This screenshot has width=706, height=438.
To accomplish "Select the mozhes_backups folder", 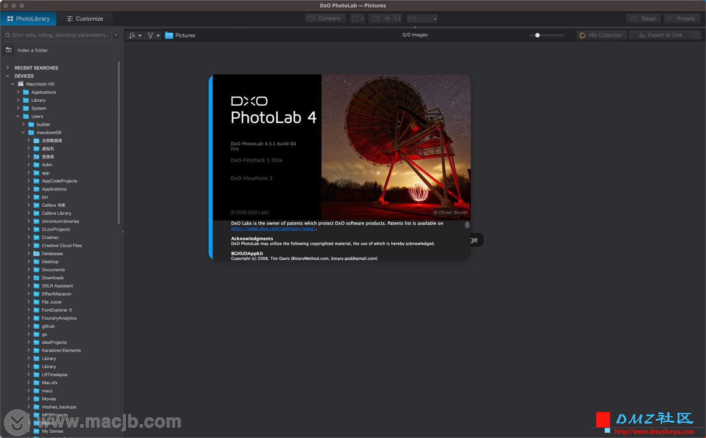I will (59, 407).
